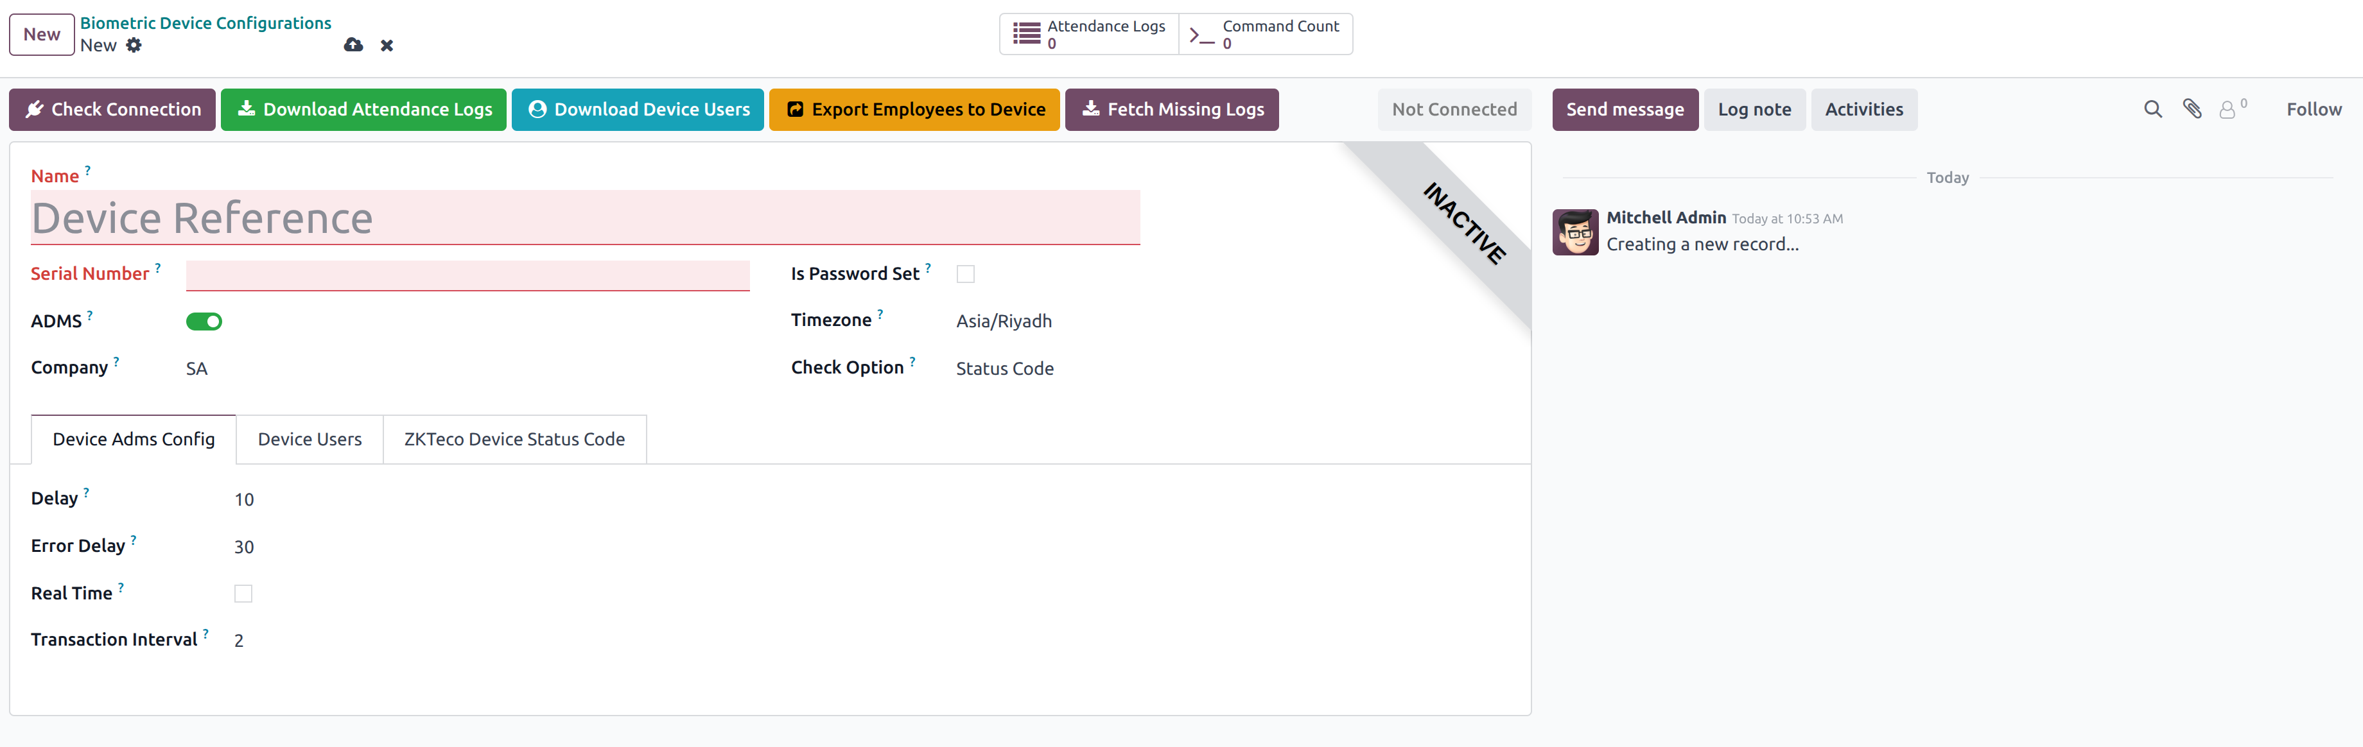This screenshot has height=747, width=2363.
Task: Click the Biometric Device Configurations breadcrumb link
Action: click(205, 23)
